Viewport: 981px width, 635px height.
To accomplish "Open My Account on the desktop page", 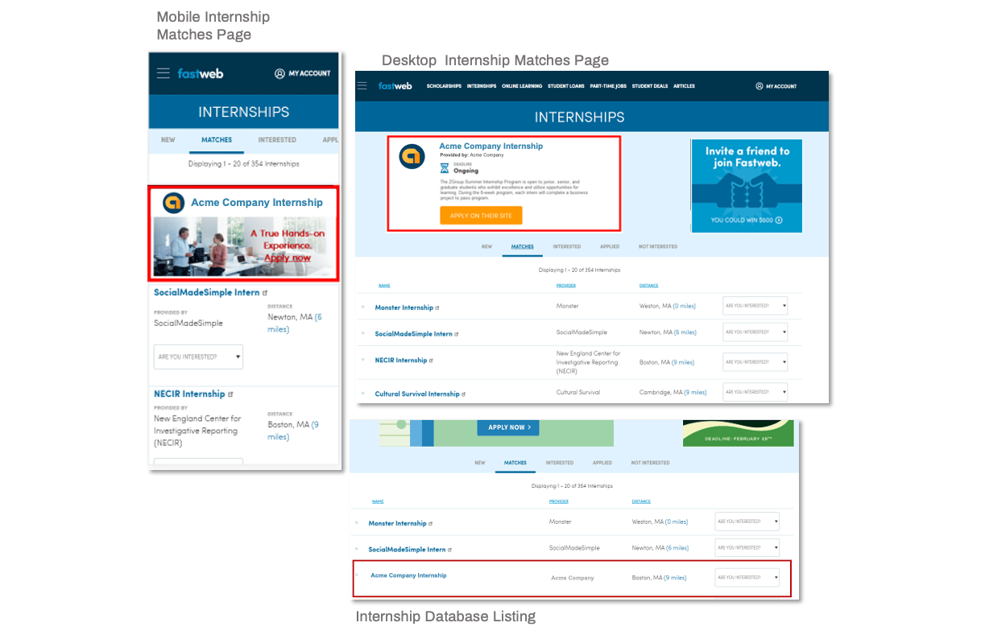I will click(x=776, y=86).
